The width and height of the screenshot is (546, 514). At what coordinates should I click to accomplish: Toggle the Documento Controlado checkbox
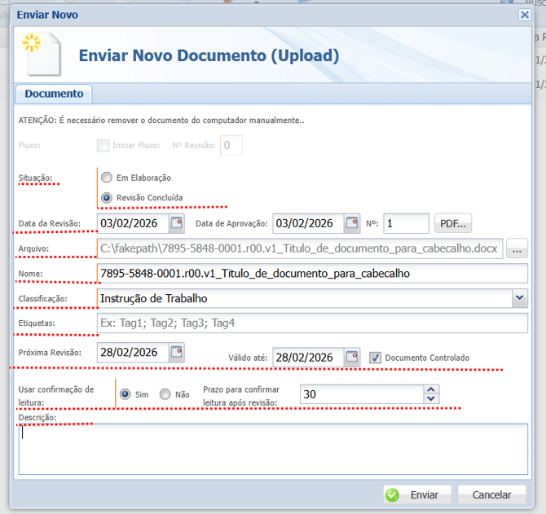(x=375, y=357)
